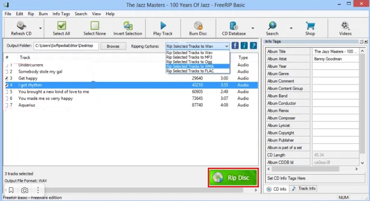Click Info Tags horizontal scrollbar left arrow

(269, 169)
